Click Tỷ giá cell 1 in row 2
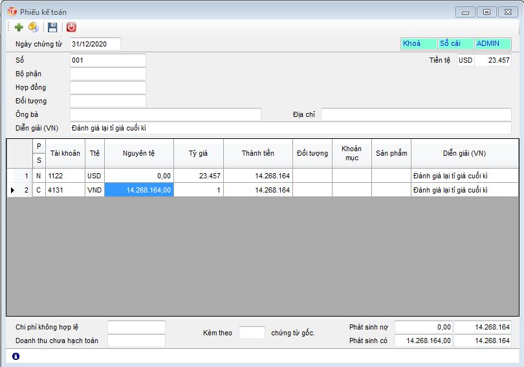The width and height of the screenshot is (524, 367). coord(198,190)
